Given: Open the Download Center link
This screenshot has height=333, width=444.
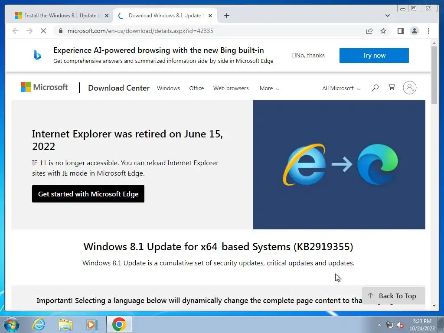Looking at the screenshot, I should (x=119, y=88).
